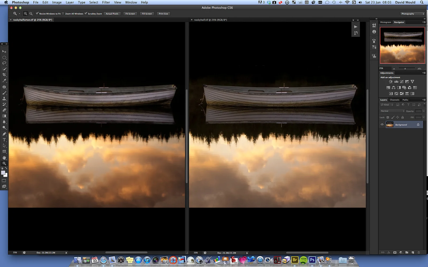Click Zoom In mode in options bar

point(26,14)
